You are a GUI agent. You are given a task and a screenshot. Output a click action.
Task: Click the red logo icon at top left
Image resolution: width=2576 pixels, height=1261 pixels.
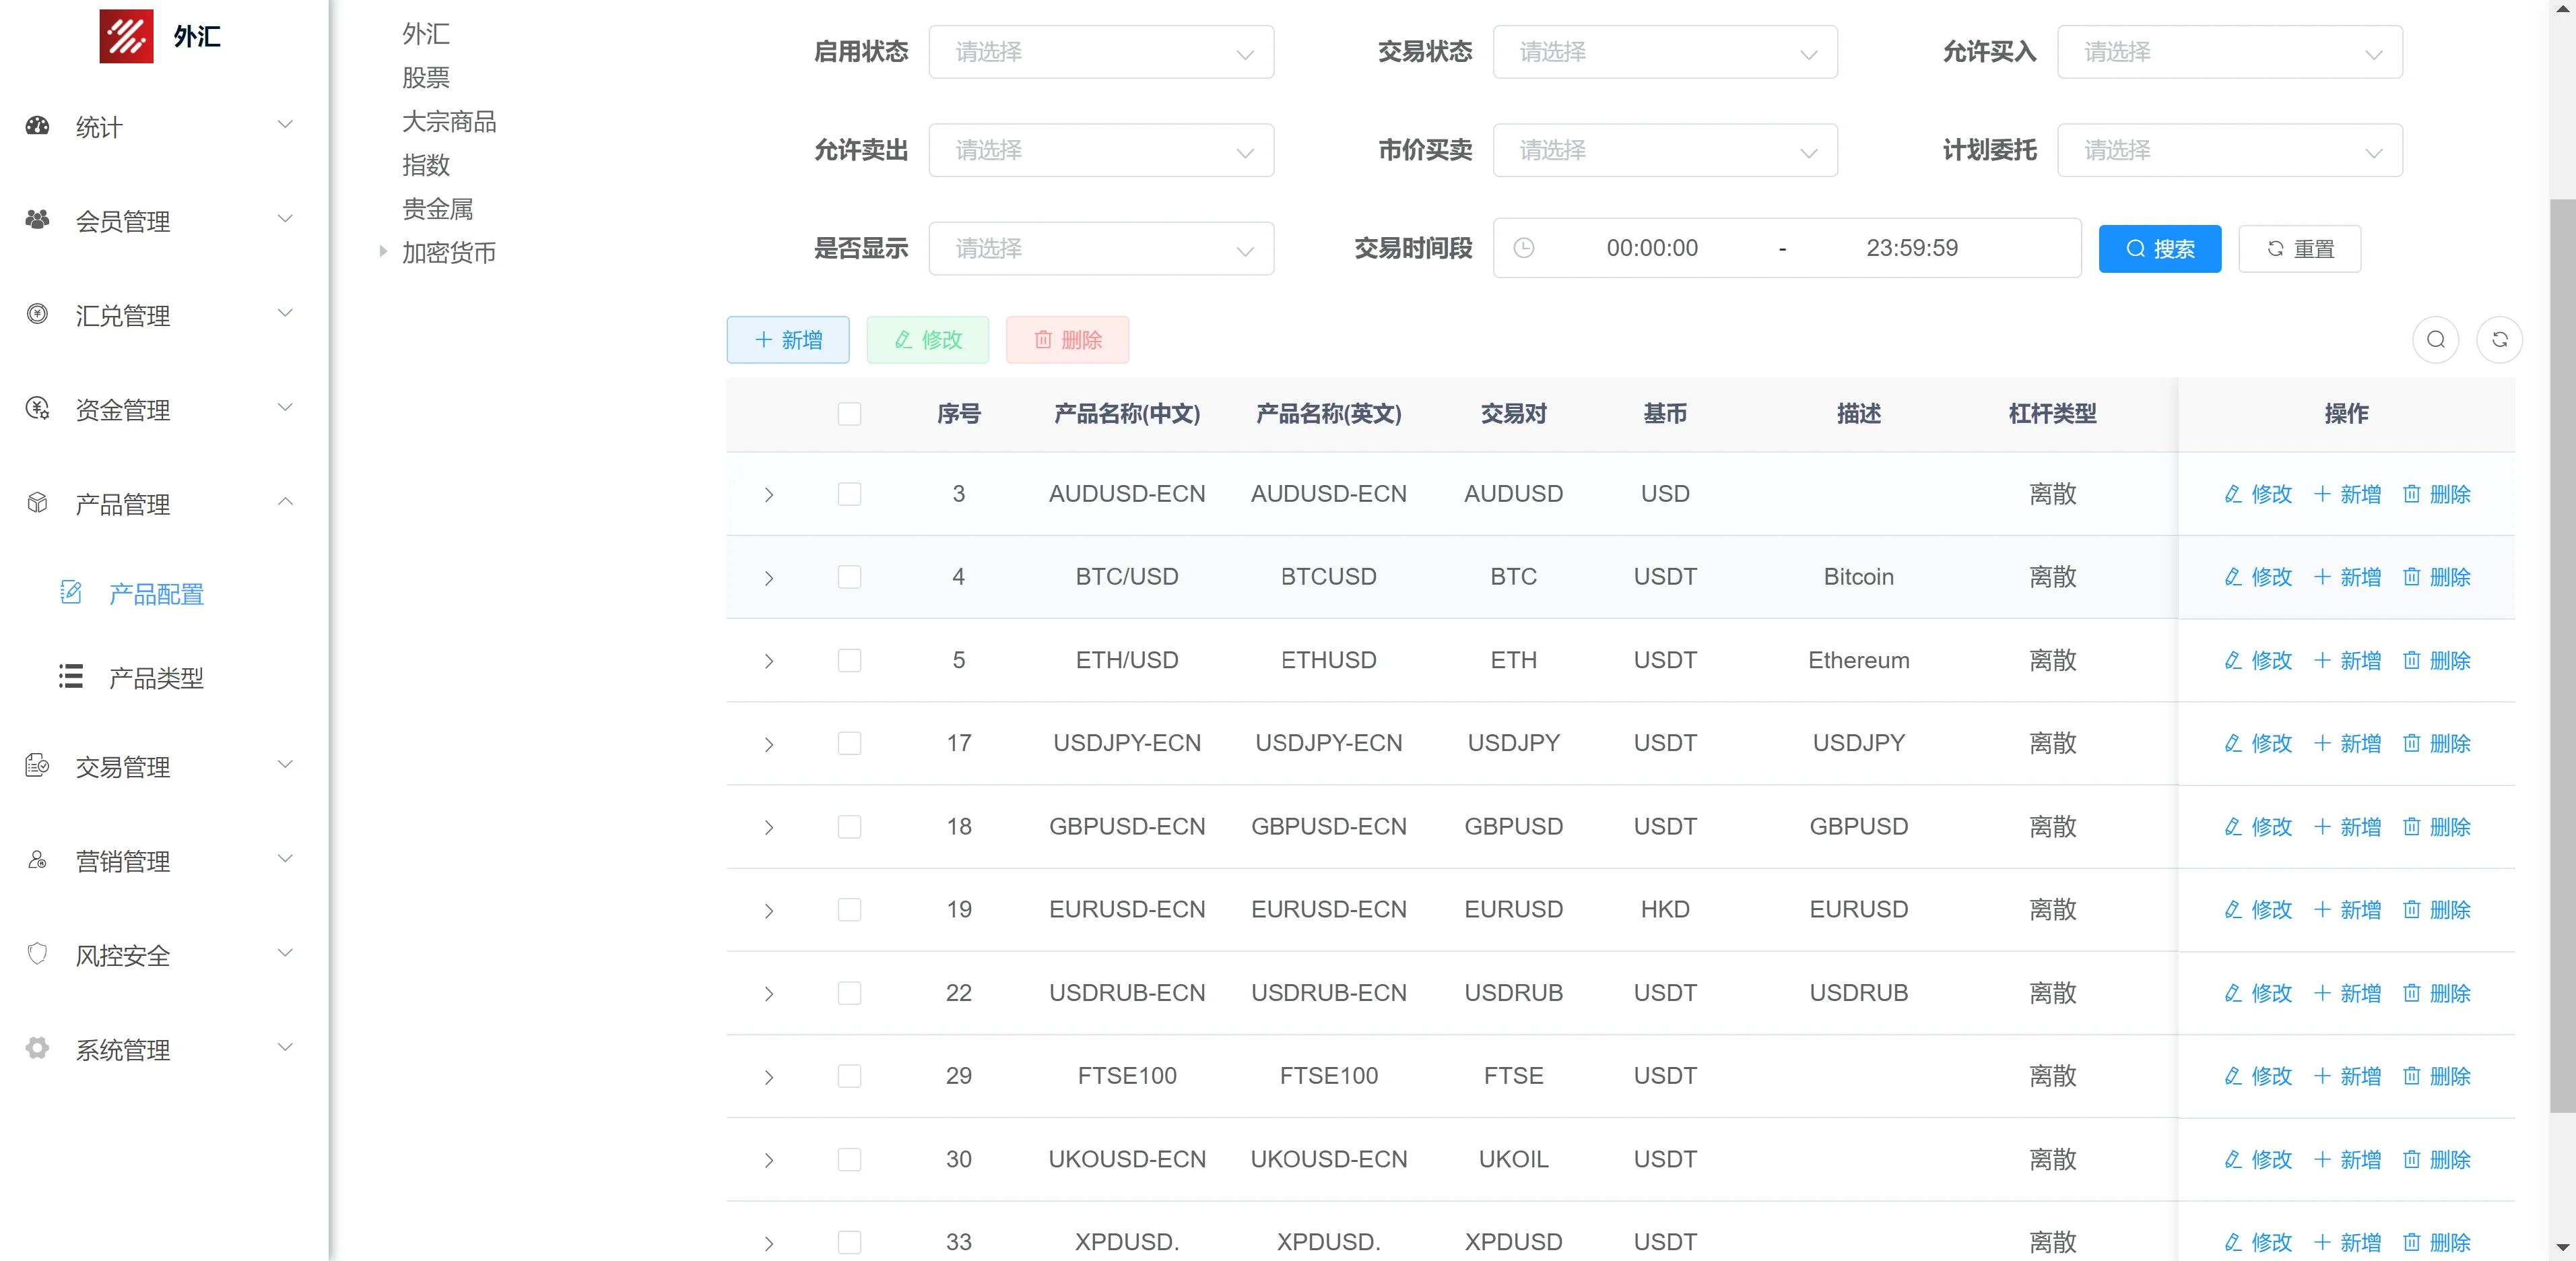click(x=126, y=36)
